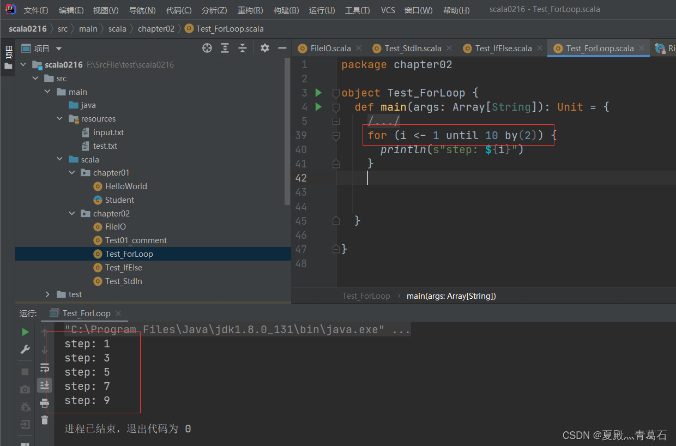Collapse the chapter02 package
676x446 pixels.
point(71,214)
